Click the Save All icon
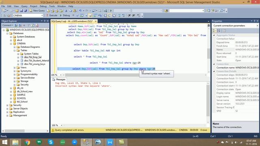 [26, 11]
